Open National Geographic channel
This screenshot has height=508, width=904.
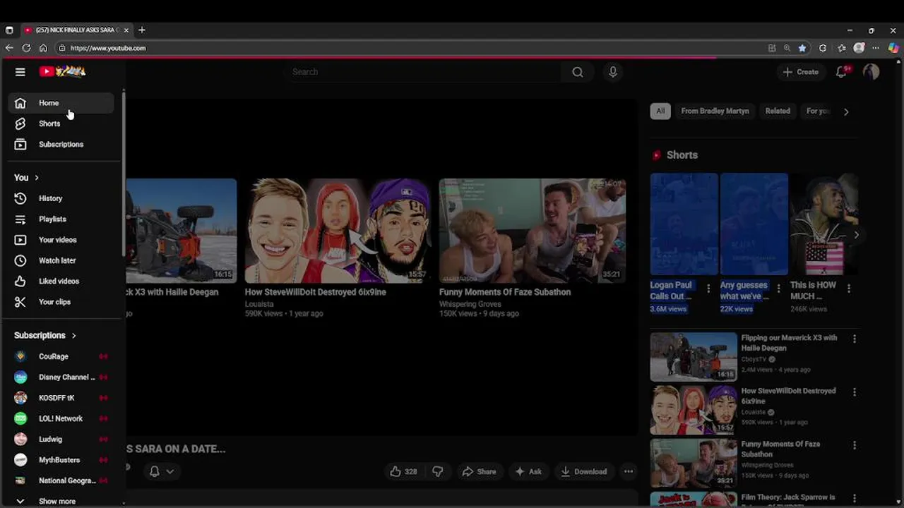pos(61,480)
